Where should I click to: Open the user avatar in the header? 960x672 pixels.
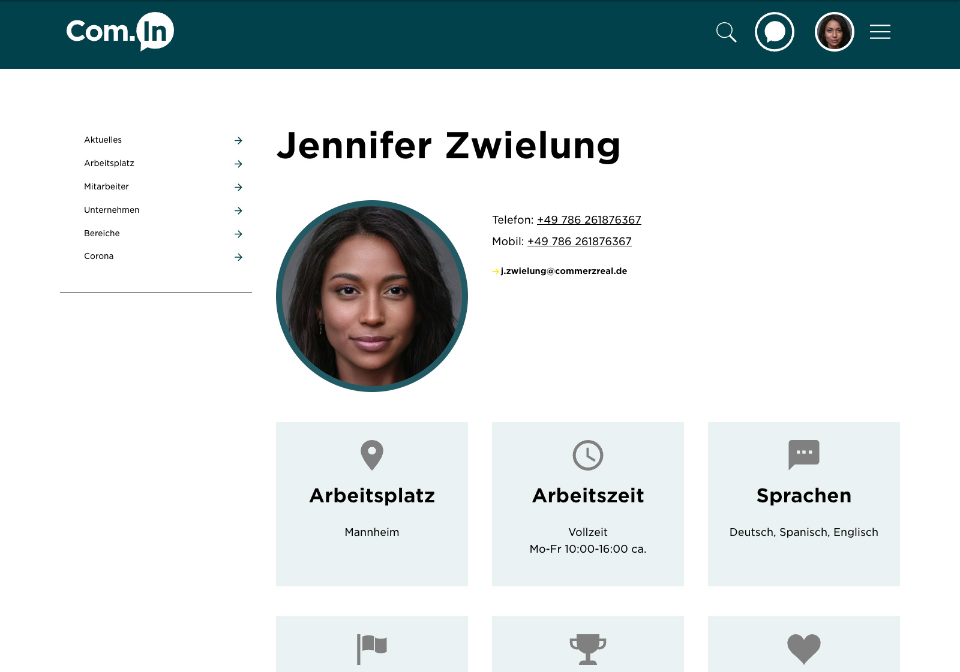click(x=835, y=32)
